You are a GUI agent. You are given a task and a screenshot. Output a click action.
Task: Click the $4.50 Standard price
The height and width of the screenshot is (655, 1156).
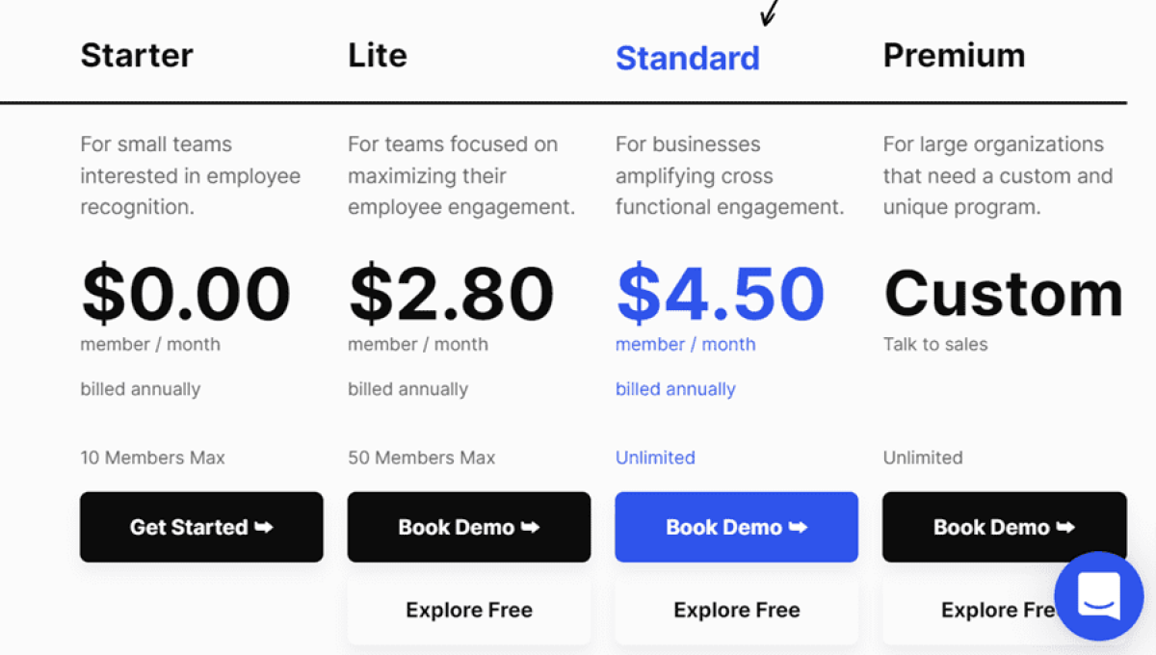(x=719, y=294)
